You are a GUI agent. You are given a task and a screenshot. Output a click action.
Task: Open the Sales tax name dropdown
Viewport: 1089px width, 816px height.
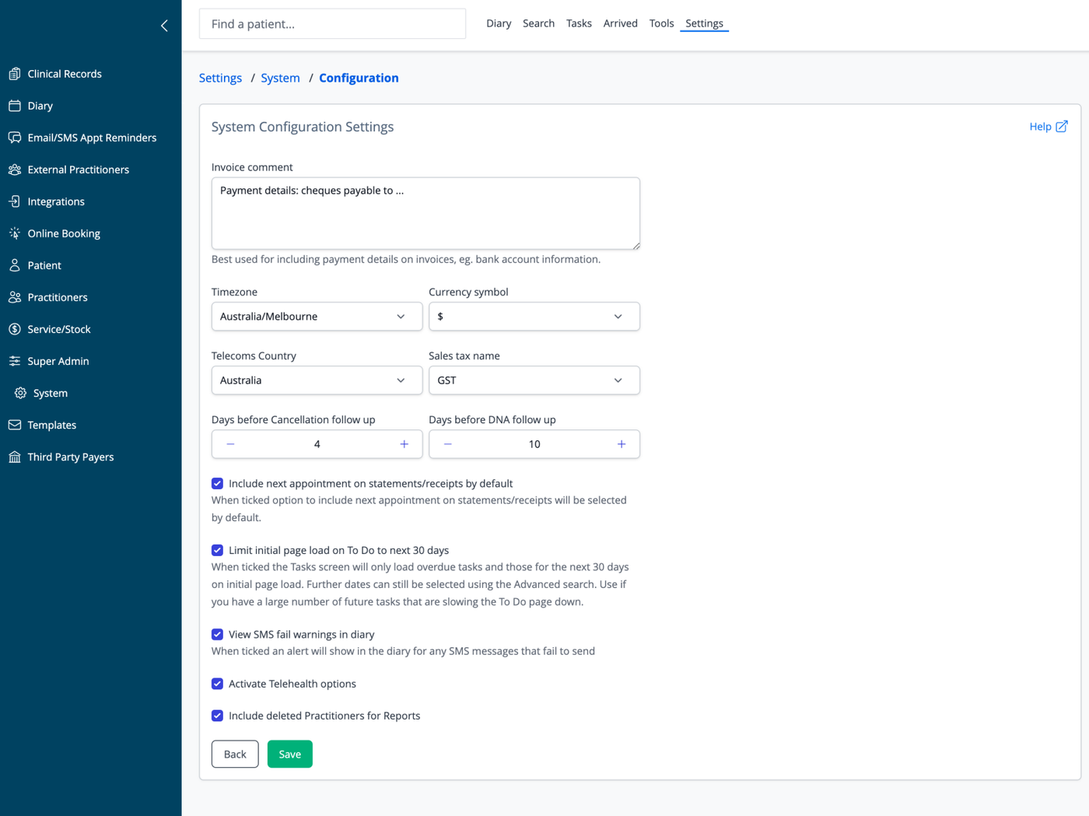pyautogui.click(x=534, y=380)
